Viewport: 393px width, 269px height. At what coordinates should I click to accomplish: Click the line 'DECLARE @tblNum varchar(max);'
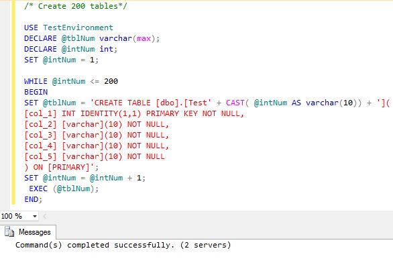(x=92, y=38)
